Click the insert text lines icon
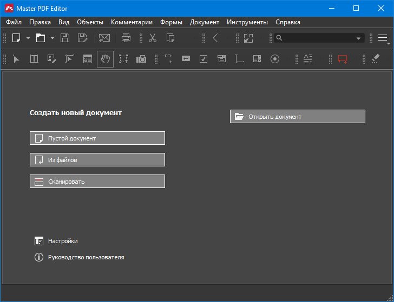Image resolution: width=394 pixels, height=302 pixels. [308, 59]
